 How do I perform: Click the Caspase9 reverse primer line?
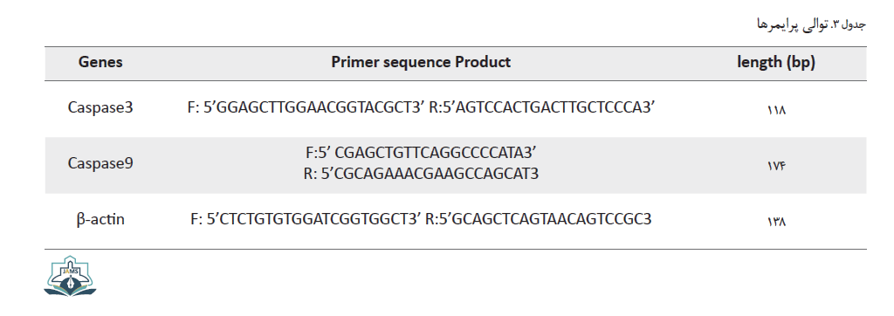(421, 173)
